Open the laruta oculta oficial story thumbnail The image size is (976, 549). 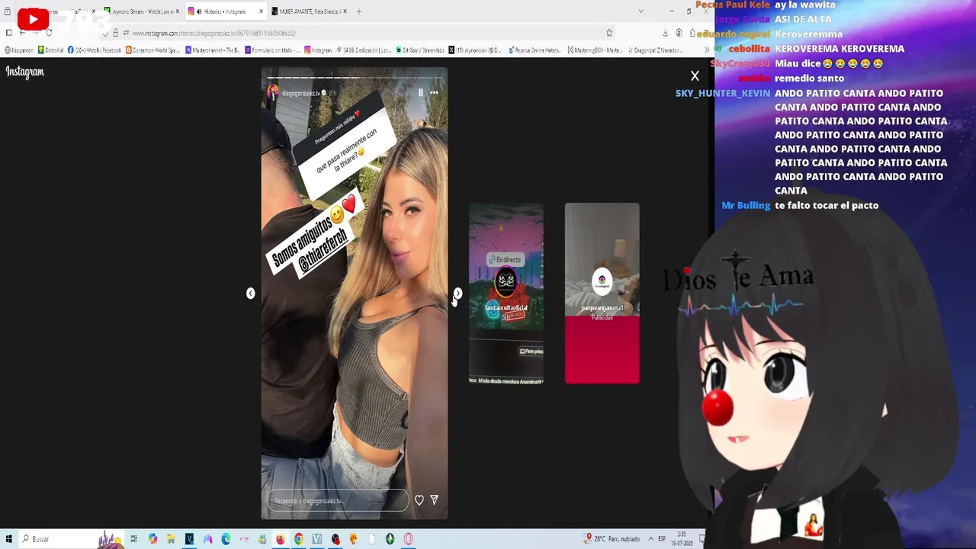click(x=506, y=294)
